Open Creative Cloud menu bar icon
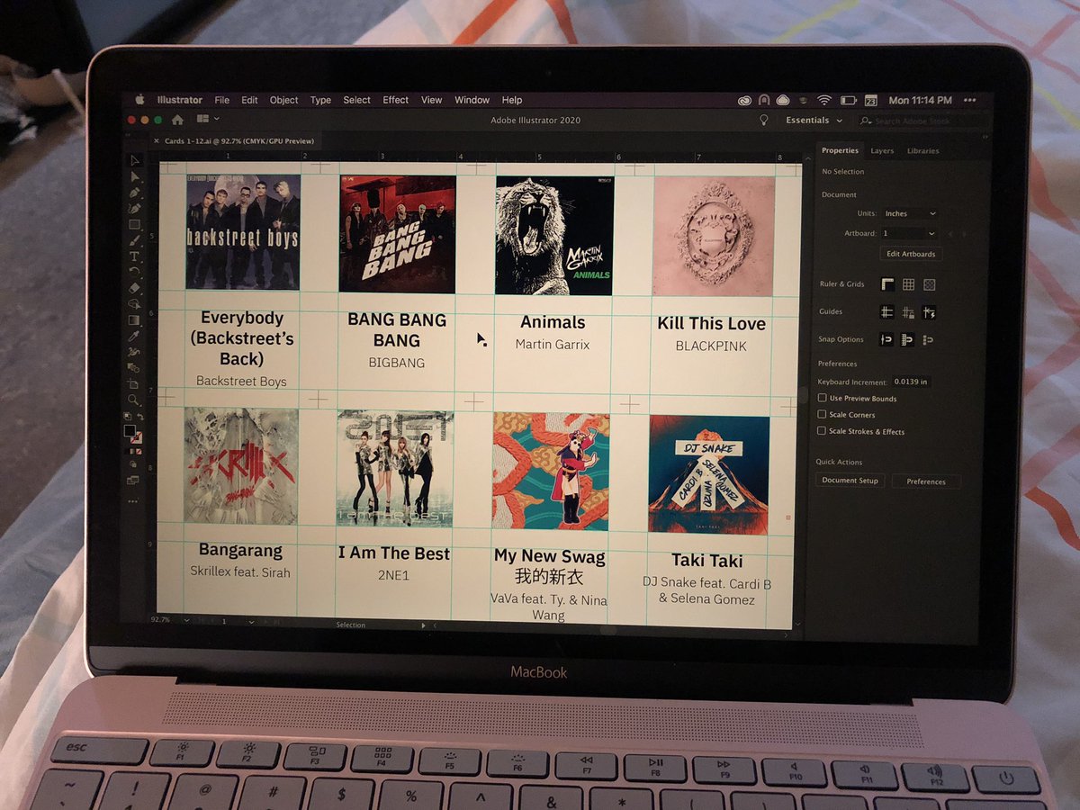 [744, 100]
